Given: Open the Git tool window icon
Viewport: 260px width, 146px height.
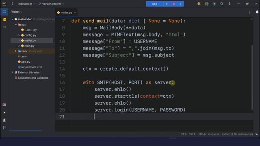Looking at the screenshot, I should [x=4, y=128].
